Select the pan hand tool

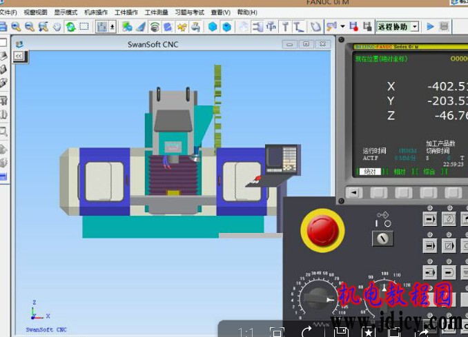pyautogui.click(x=57, y=27)
